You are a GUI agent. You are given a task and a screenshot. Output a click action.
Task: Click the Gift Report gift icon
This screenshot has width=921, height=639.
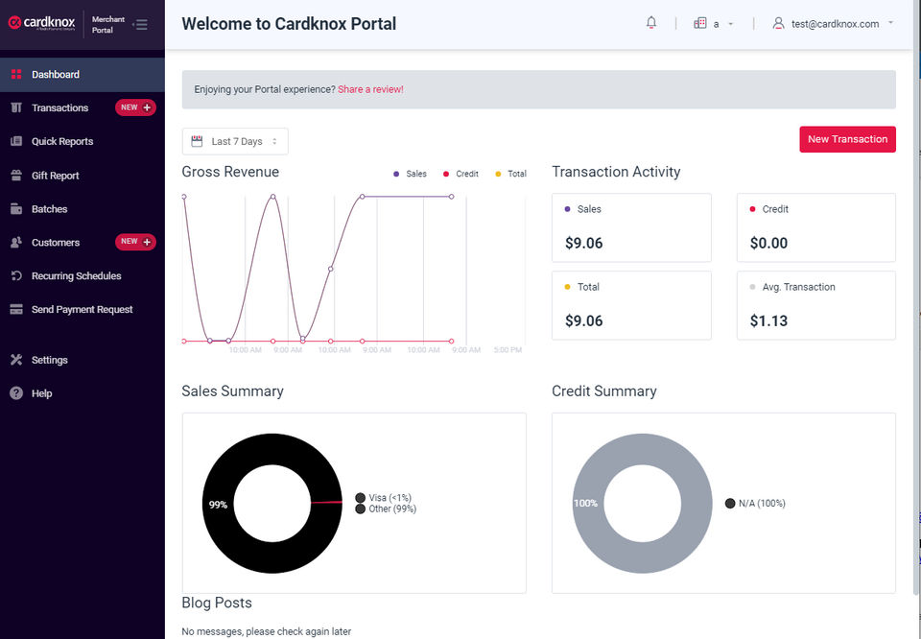pos(16,175)
